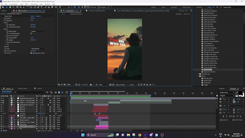Viewport: 245px width, 138px height.
Task: Select the Type tool
Action: pyautogui.click(x=41, y=7)
